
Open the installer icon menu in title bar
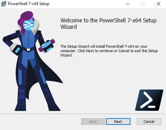pos(3,4)
